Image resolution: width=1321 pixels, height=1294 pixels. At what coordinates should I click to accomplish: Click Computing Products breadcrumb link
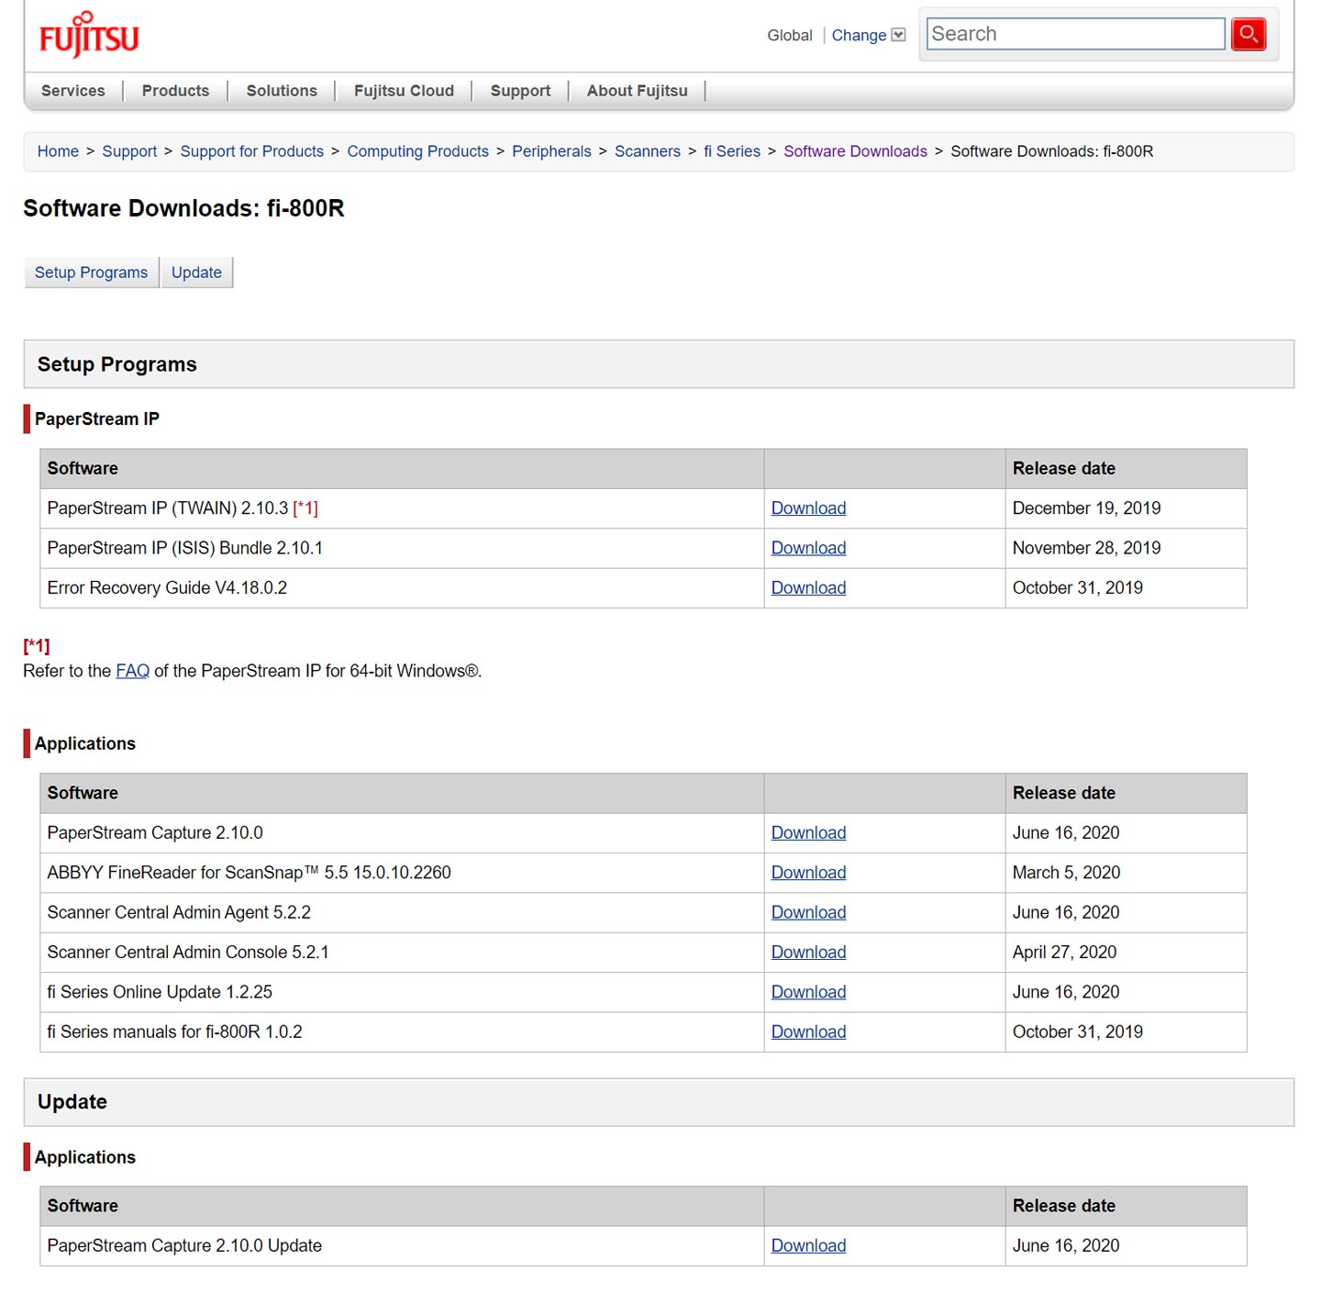point(418,151)
